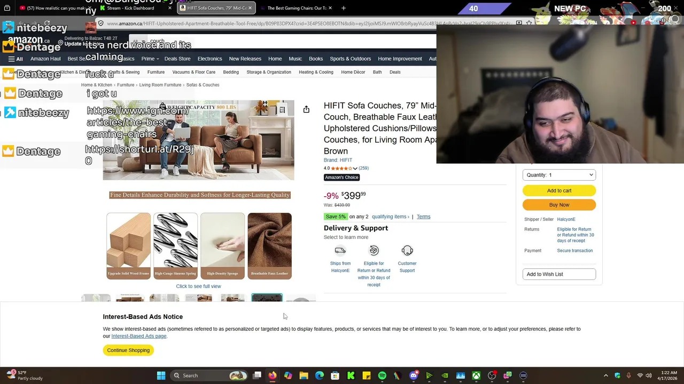Screen dimensions: 684x384
Task: Select Heating & Cooling subnav
Action: [x=316, y=72]
